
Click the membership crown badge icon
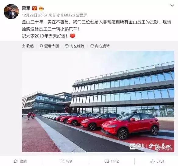pos(41,9)
